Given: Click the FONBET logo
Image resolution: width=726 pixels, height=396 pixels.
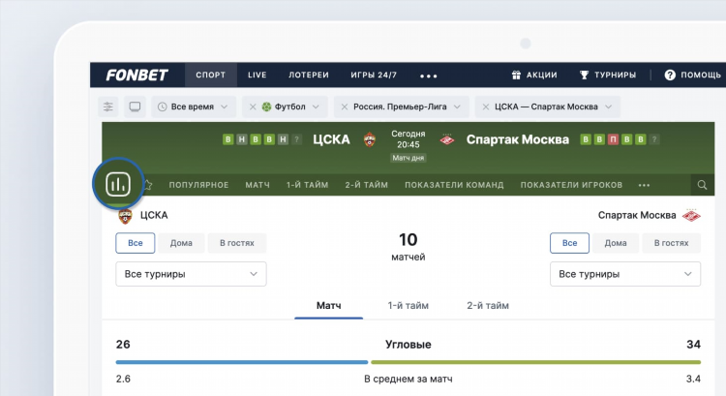Looking at the screenshot, I should [137, 75].
